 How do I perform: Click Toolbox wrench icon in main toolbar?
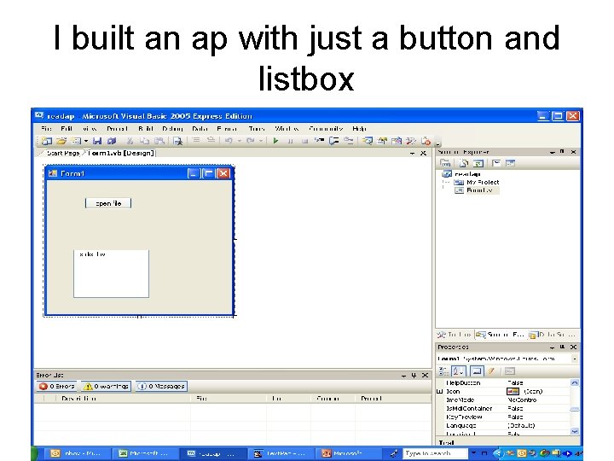click(x=411, y=141)
